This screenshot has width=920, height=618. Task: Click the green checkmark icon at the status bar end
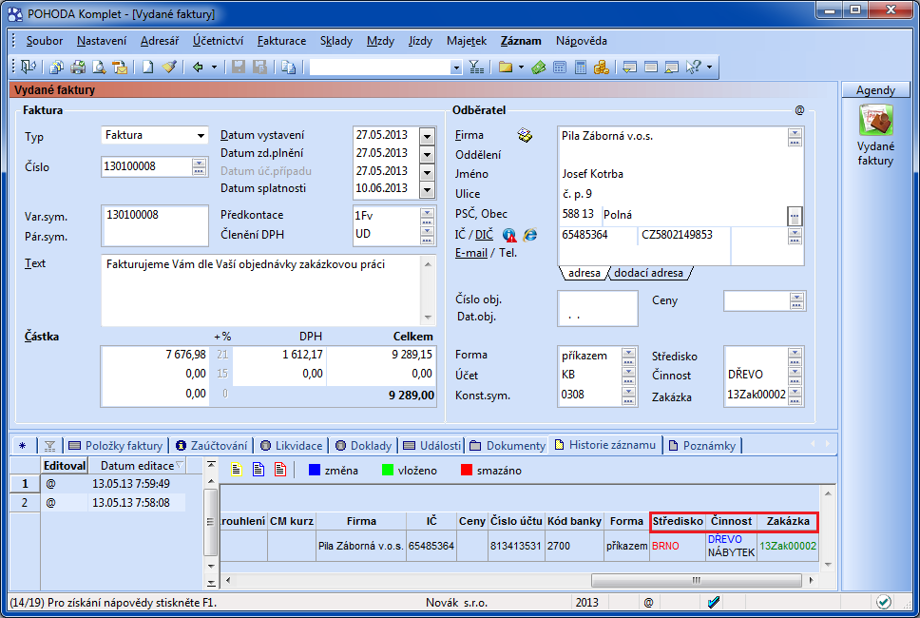click(x=884, y=602)
